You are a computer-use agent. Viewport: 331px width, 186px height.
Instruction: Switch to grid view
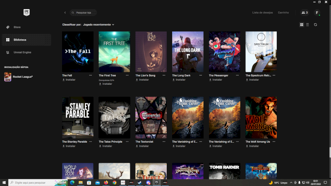pyautogui.click(x=302, y=25)
